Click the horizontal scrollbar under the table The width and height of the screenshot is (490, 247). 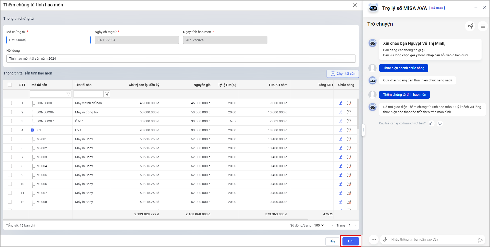tap(155, 219)
